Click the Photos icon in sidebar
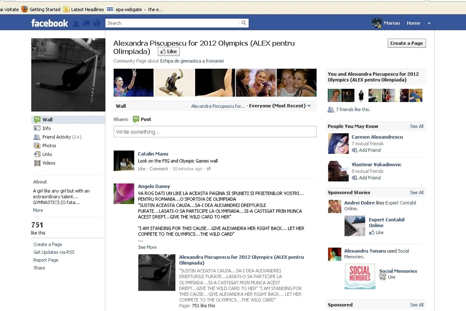 (x=37, y=146)
